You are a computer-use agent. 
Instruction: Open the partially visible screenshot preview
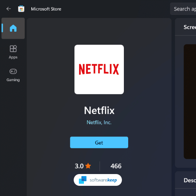click(190, 102)
